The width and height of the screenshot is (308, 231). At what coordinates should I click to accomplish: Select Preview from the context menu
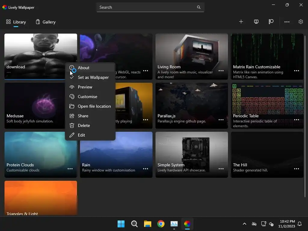coord(90,87)
